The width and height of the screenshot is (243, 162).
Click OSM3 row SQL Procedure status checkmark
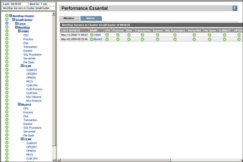(175, 35)
